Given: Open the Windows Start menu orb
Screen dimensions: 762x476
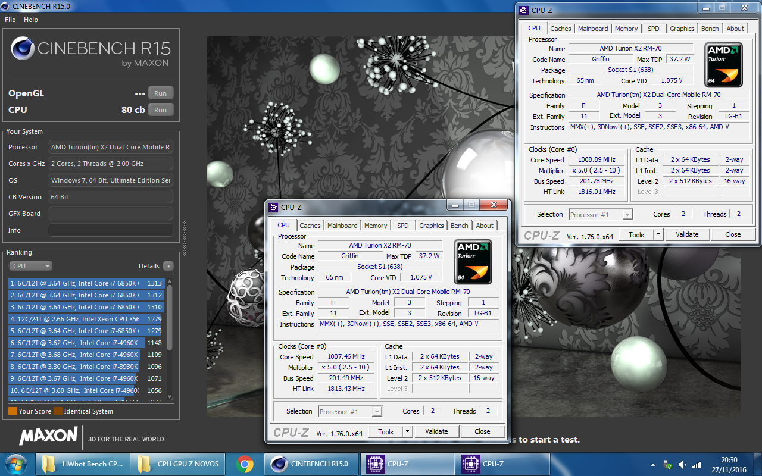Looking at the screenshot, I should [x=15, y=464].
